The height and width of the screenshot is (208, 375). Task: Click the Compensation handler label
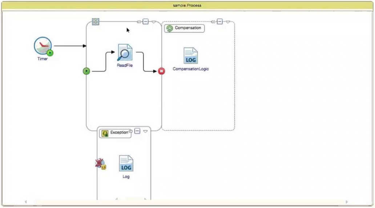188,28
